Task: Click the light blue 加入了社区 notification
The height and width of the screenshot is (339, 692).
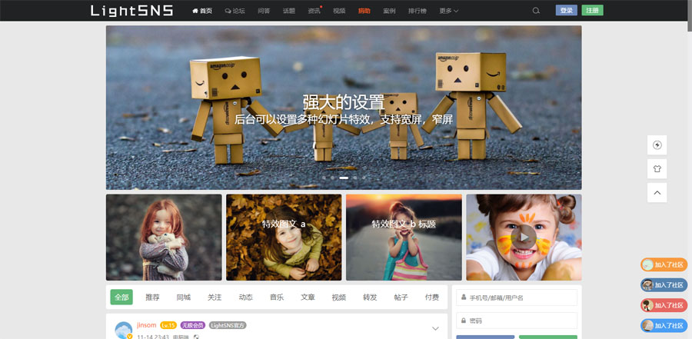Action: (664, 326)
